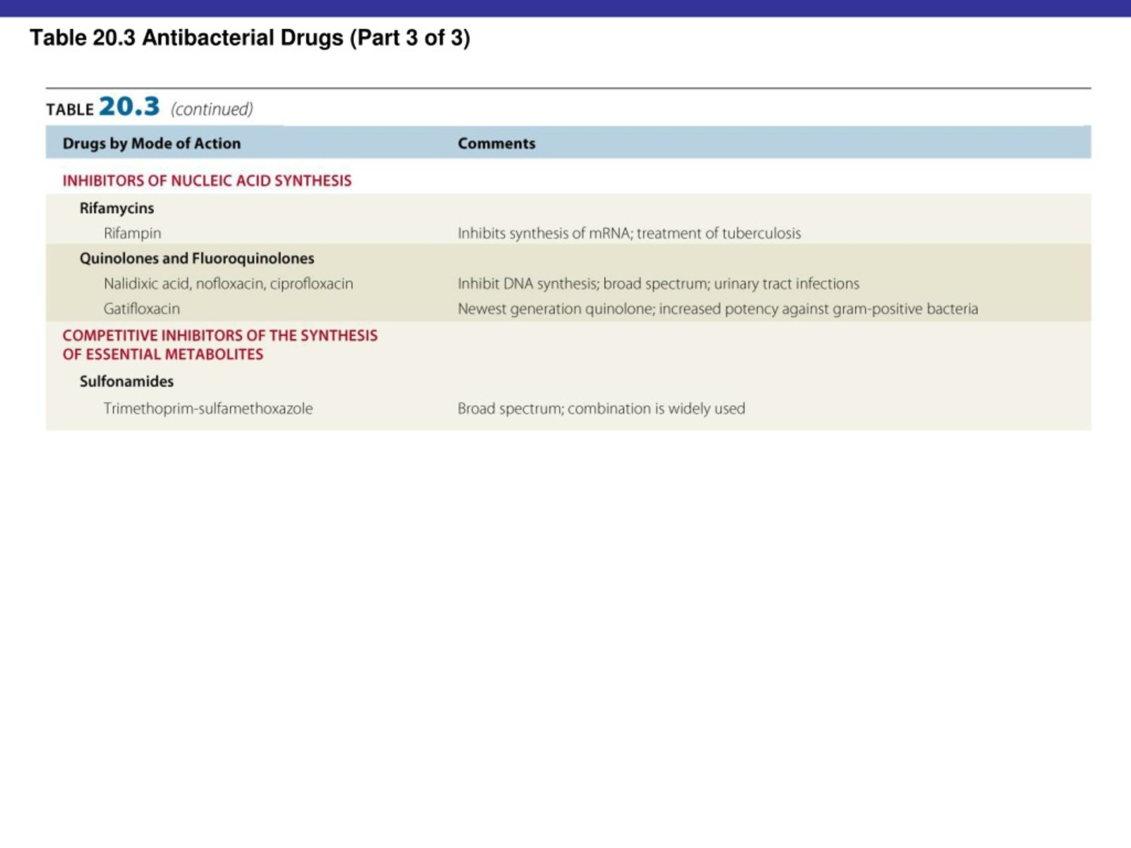This screenshot has height=848, width=1131.
Task: Select the 'Gatifloxacin' drug entry
Action: click(x=142, y=309)
